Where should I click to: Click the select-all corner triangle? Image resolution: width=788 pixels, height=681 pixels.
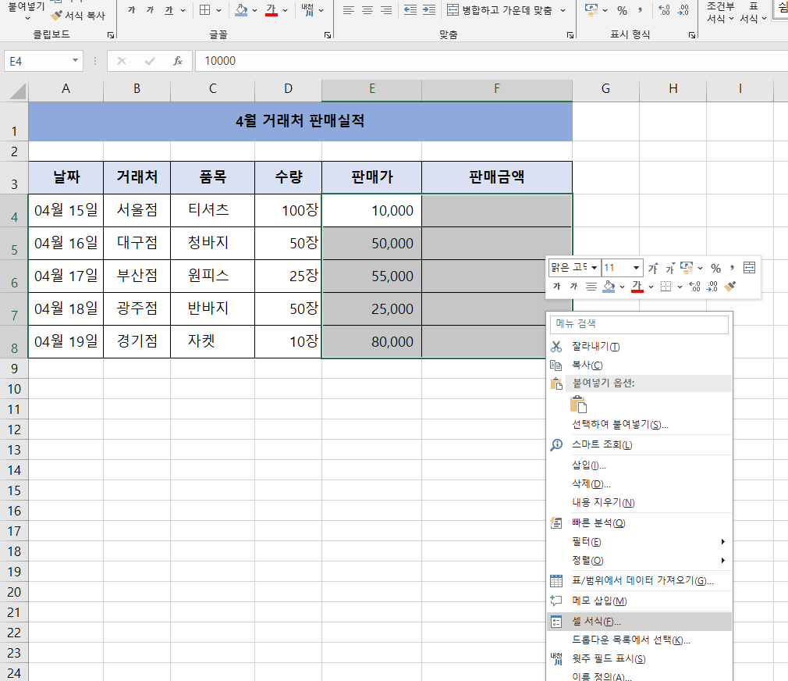pos(18,91)
